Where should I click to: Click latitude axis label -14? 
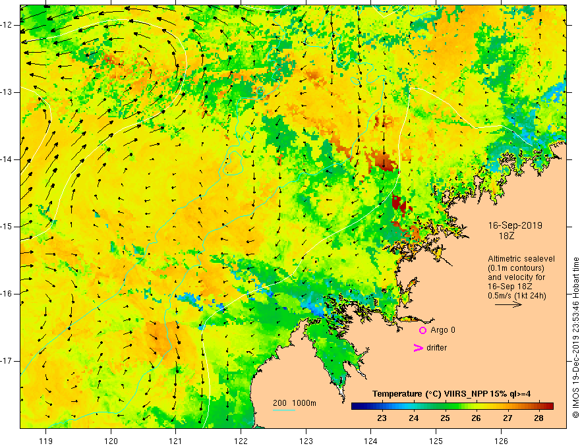point(7,159)
